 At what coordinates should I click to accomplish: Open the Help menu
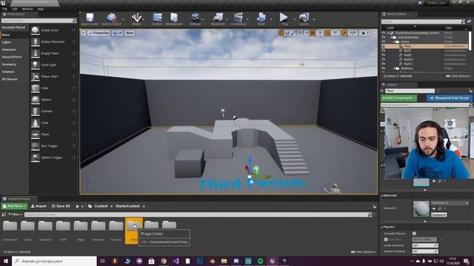[41, 9]
